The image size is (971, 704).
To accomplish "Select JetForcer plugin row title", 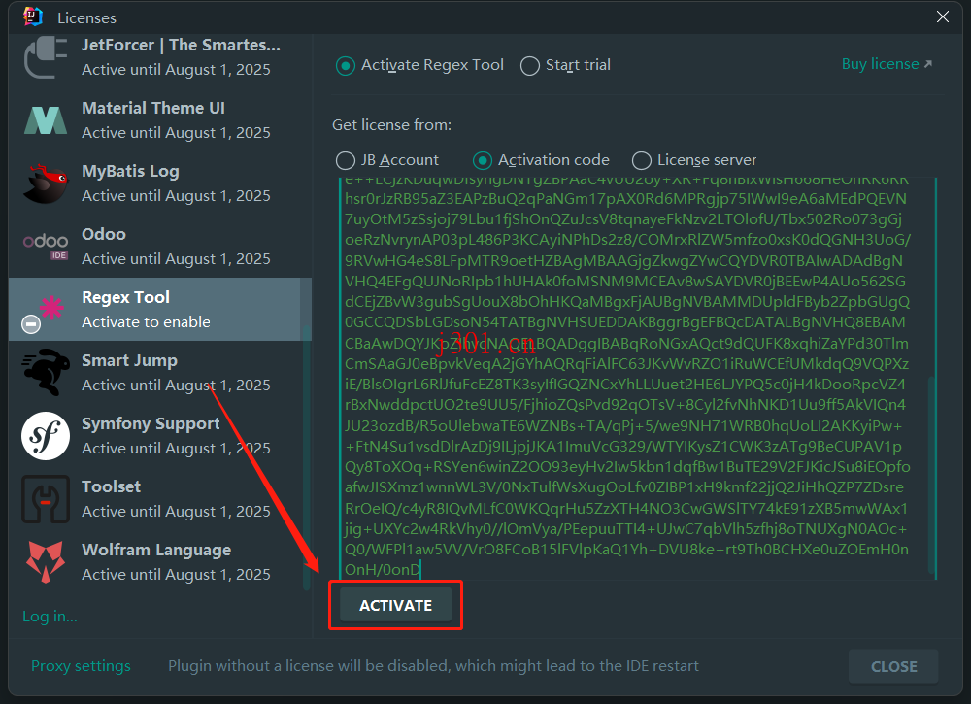I will click(x=181, y=45).
